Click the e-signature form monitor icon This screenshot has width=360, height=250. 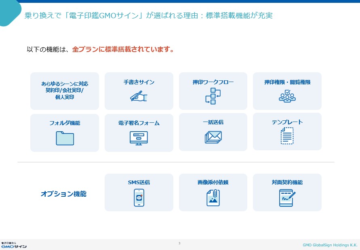(139, 138)
